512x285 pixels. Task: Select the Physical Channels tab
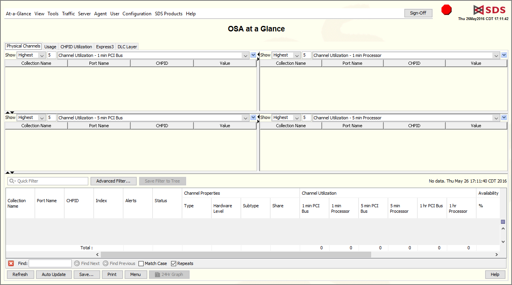(24, 46)
